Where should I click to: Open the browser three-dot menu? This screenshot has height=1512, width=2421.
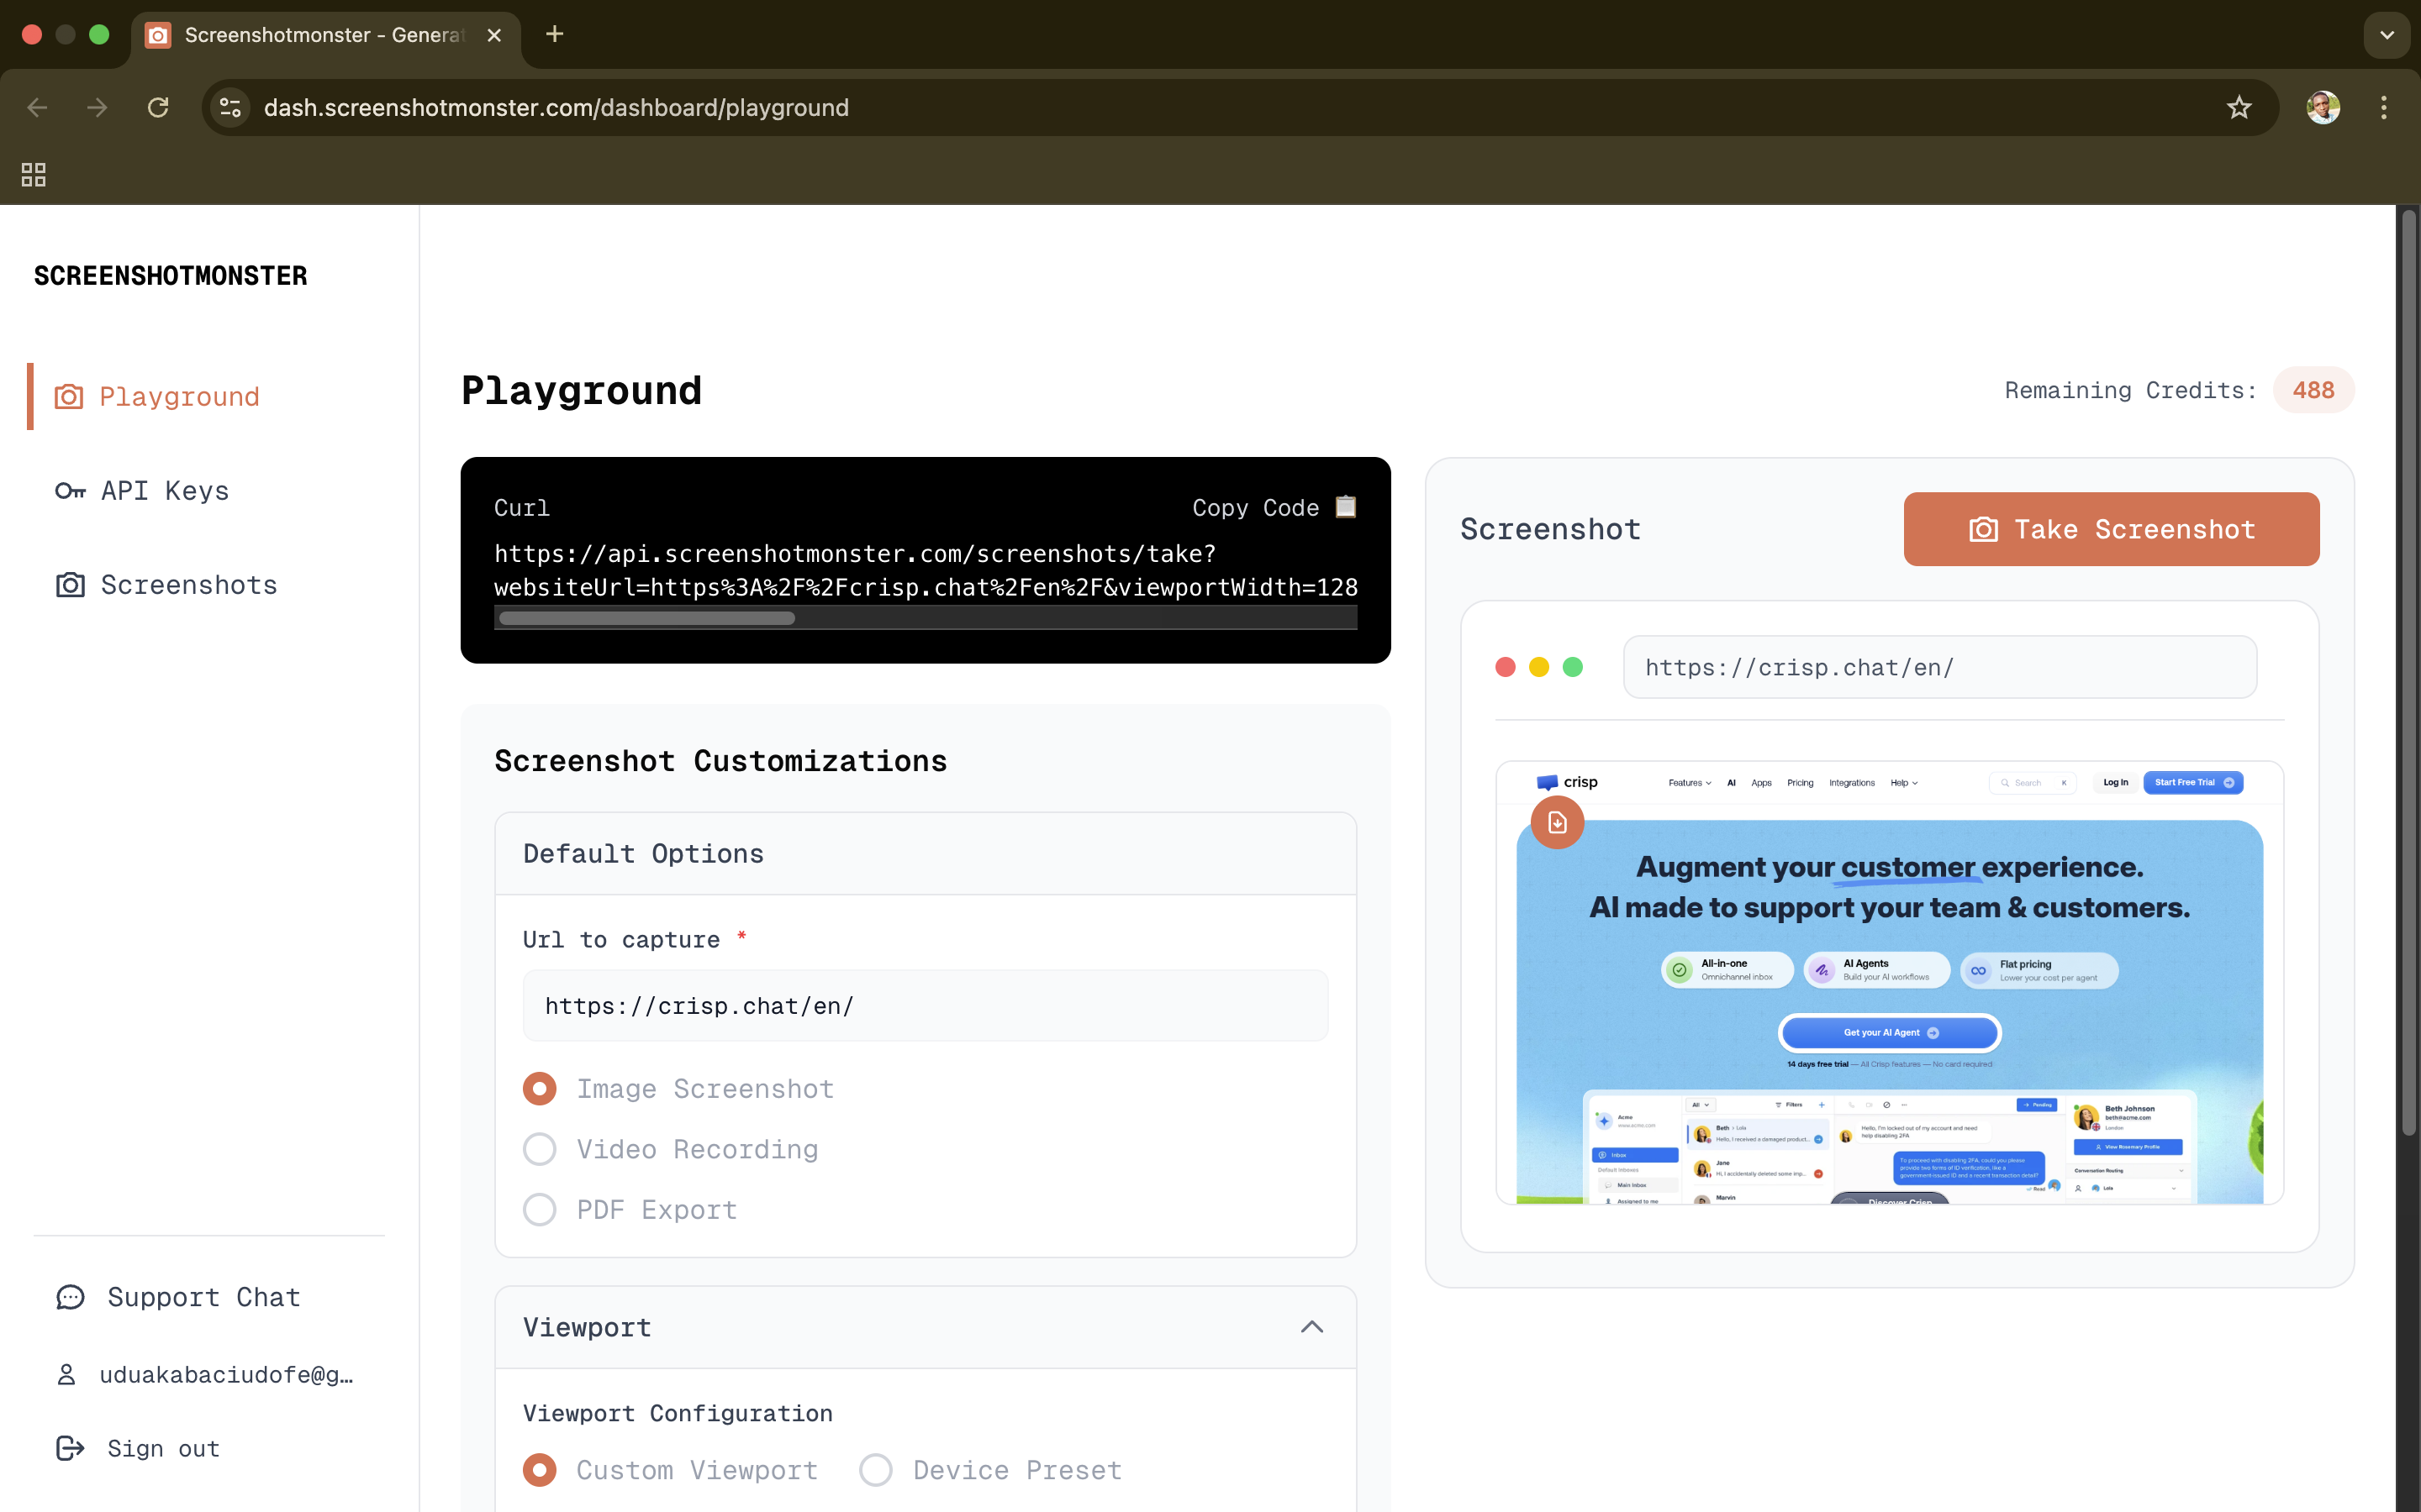pyautogui.click(x=2384, y=107)
